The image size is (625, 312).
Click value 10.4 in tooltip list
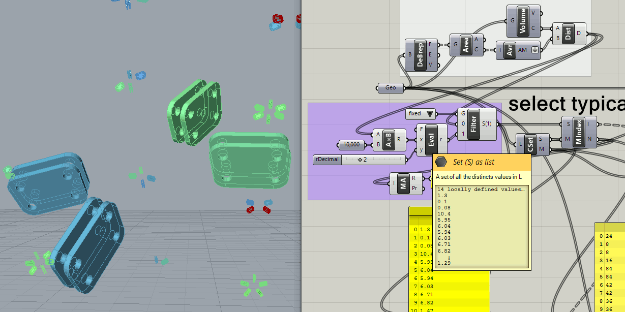click(x=443, y=213)
